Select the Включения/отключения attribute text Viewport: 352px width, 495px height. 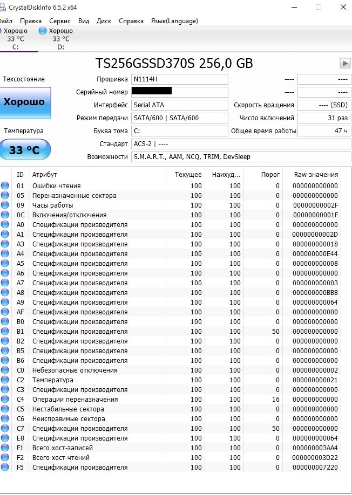[x=70, y=215]
